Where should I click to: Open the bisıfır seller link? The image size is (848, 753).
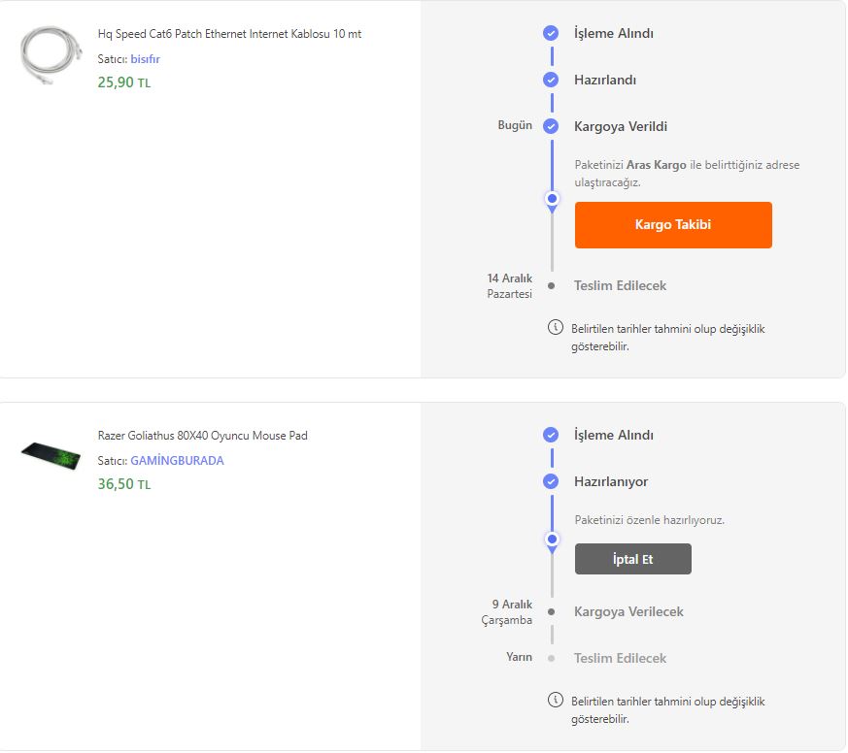click(x=146, y=59)
